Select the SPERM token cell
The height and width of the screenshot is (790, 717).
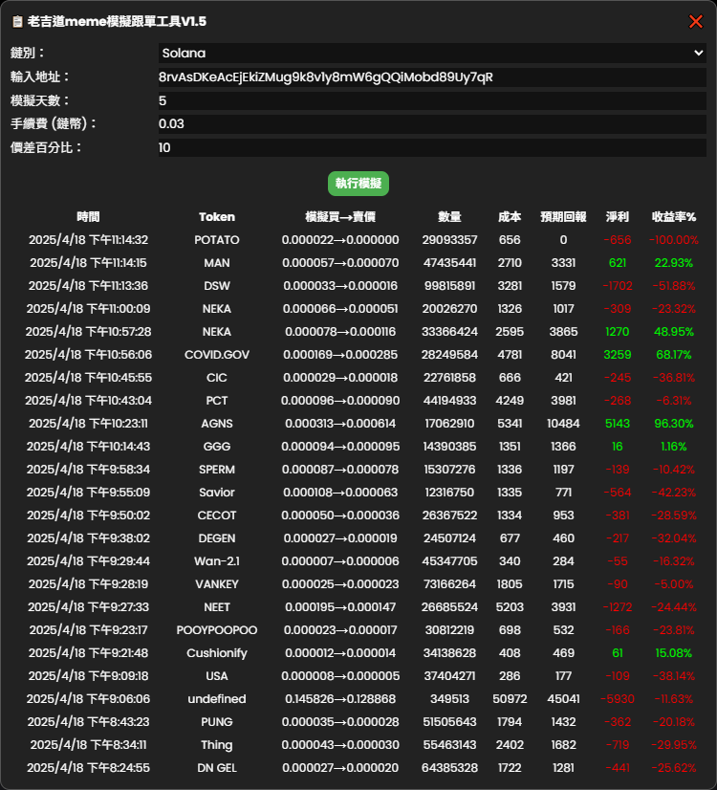(217, 470)
